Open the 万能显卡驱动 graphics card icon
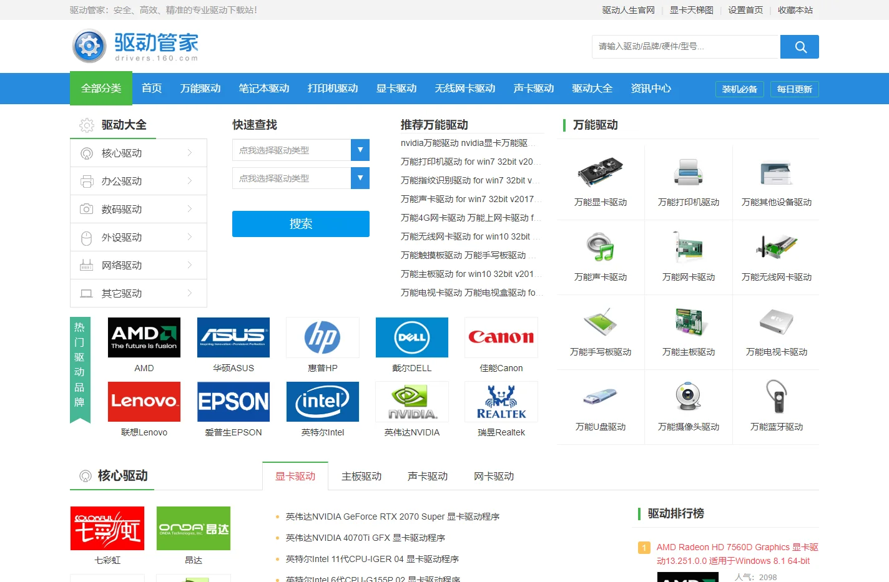This screenshot has width=889, height=582. pos(601,172)
